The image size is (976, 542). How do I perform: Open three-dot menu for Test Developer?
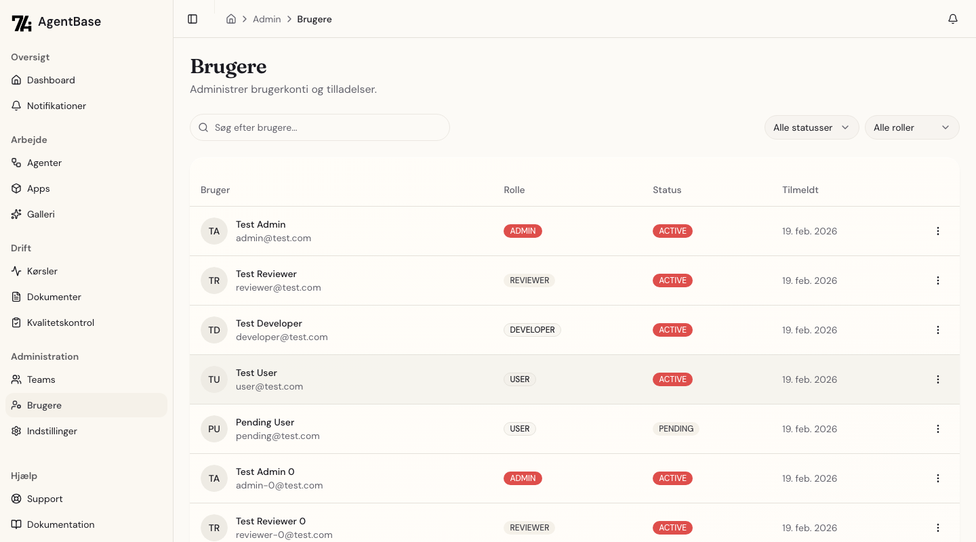click(x=938, y=330)
